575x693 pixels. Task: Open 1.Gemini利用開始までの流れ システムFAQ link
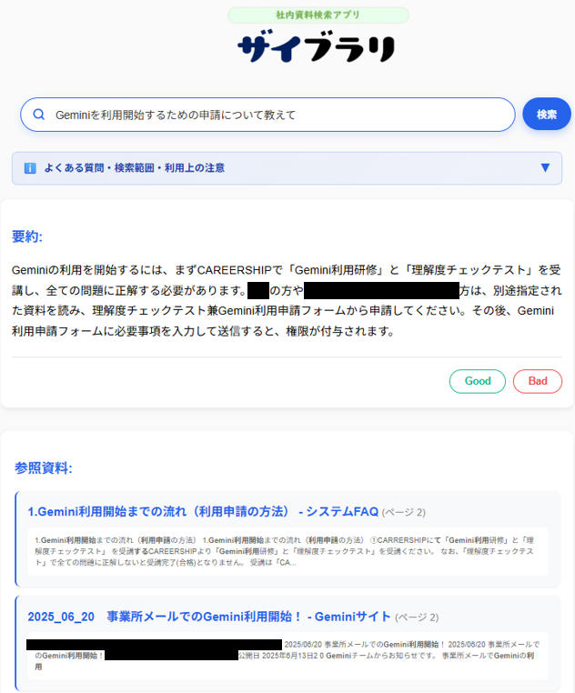(203, 512)
